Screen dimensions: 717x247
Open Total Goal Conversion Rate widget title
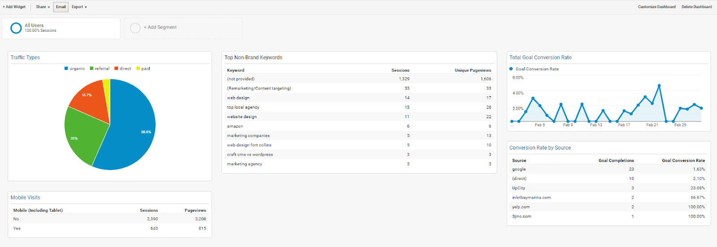540,57
